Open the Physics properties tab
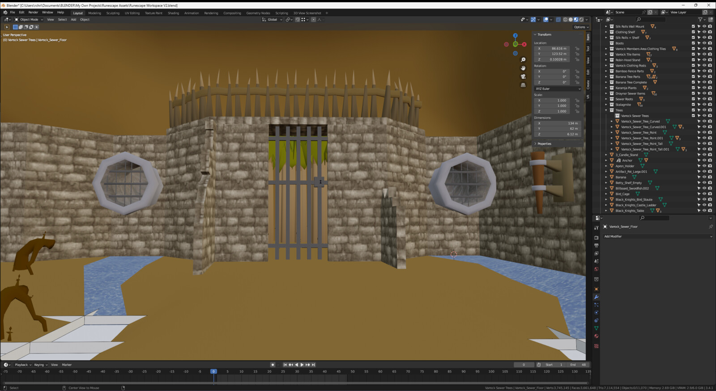 point(596,313)
